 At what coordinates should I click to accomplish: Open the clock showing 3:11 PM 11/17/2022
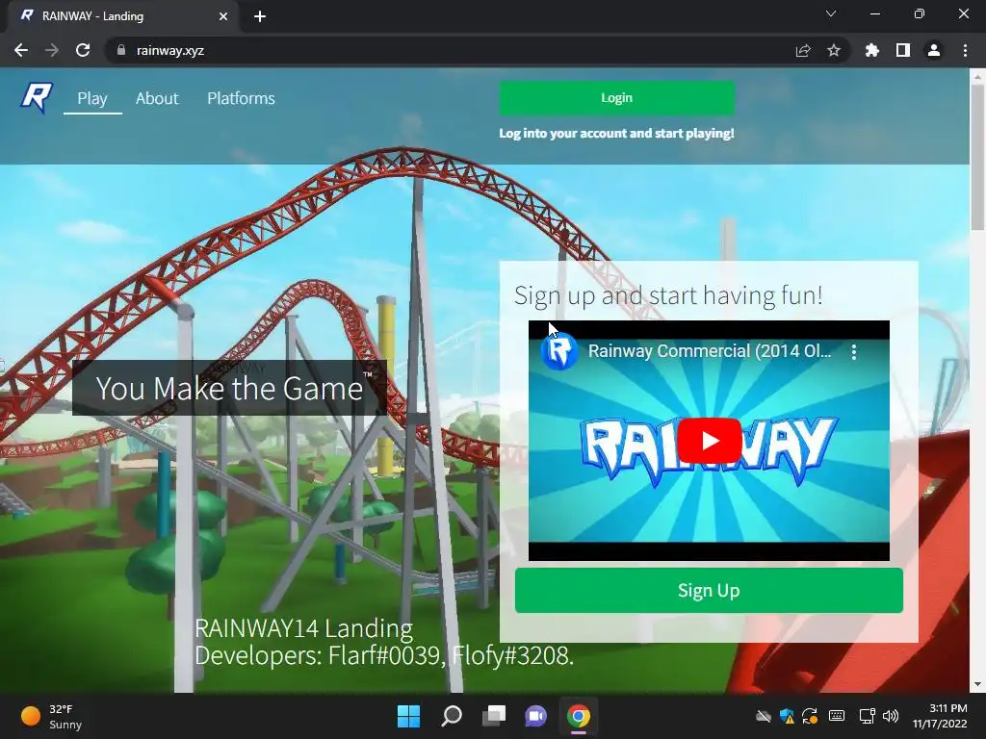tap(940, 716)
